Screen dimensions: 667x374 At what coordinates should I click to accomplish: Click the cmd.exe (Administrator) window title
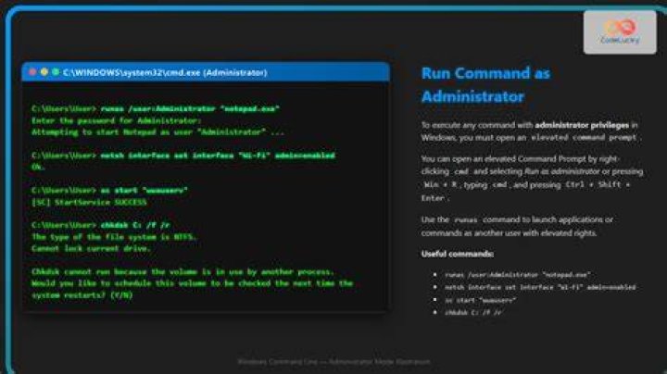tap(165, 73)
